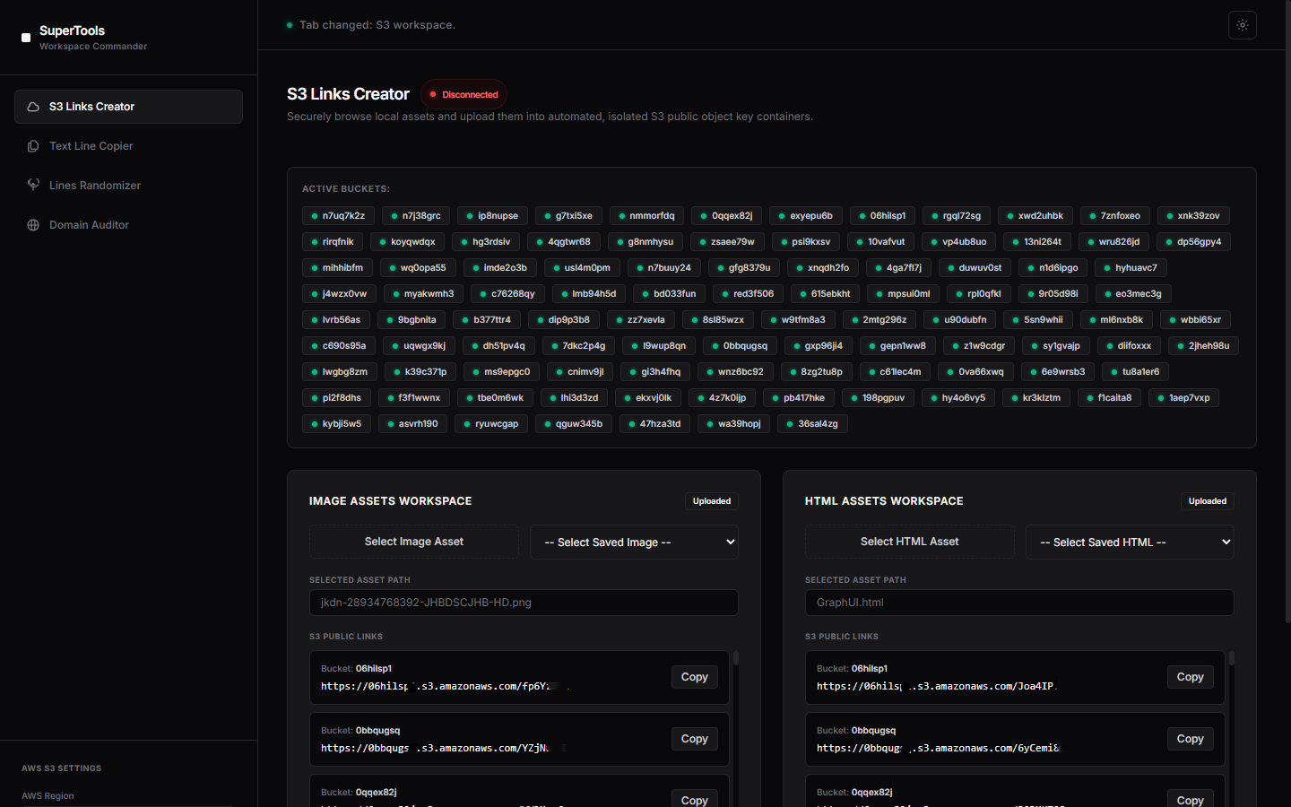1291x807 pixels.
Task: Click the Lines Randomizer sidebar icon
Action: pos(33,186)
